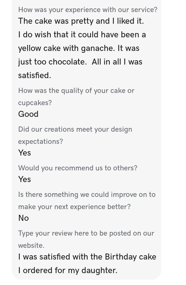Click the "Is there something we could improve on to" line
The image size is (186, 285).
87,195
